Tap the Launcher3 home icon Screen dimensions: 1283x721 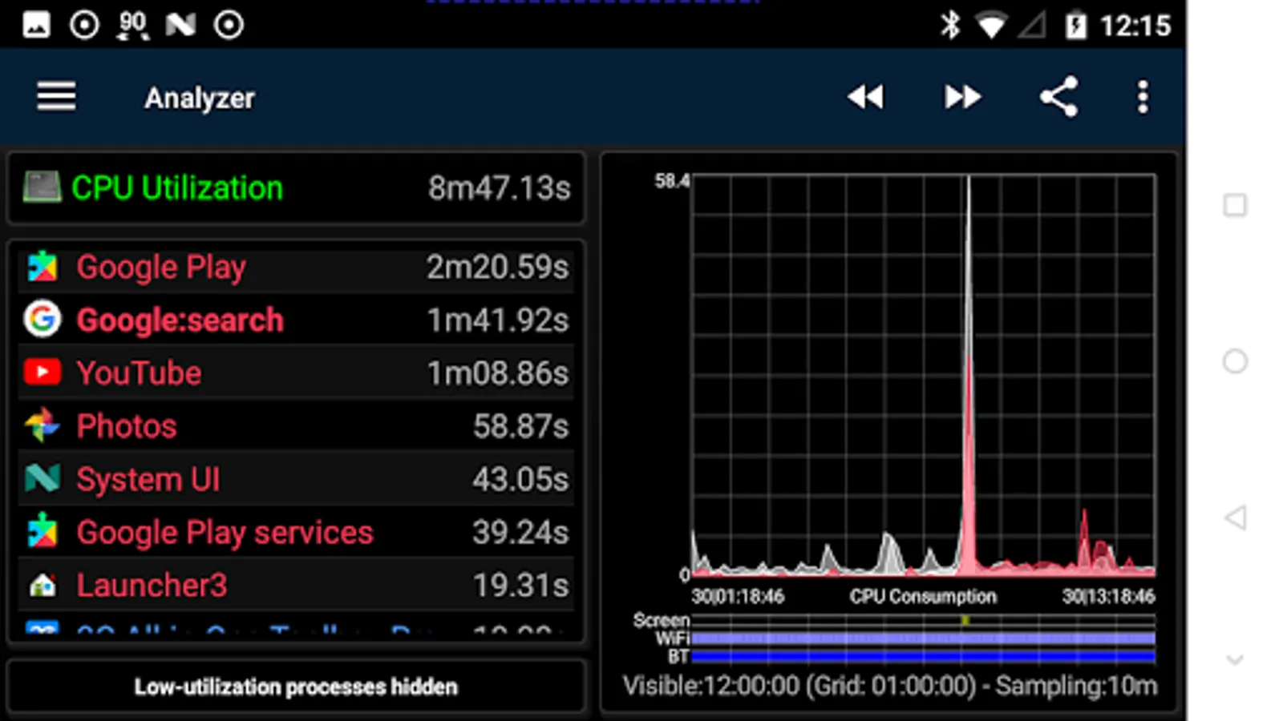42,585
